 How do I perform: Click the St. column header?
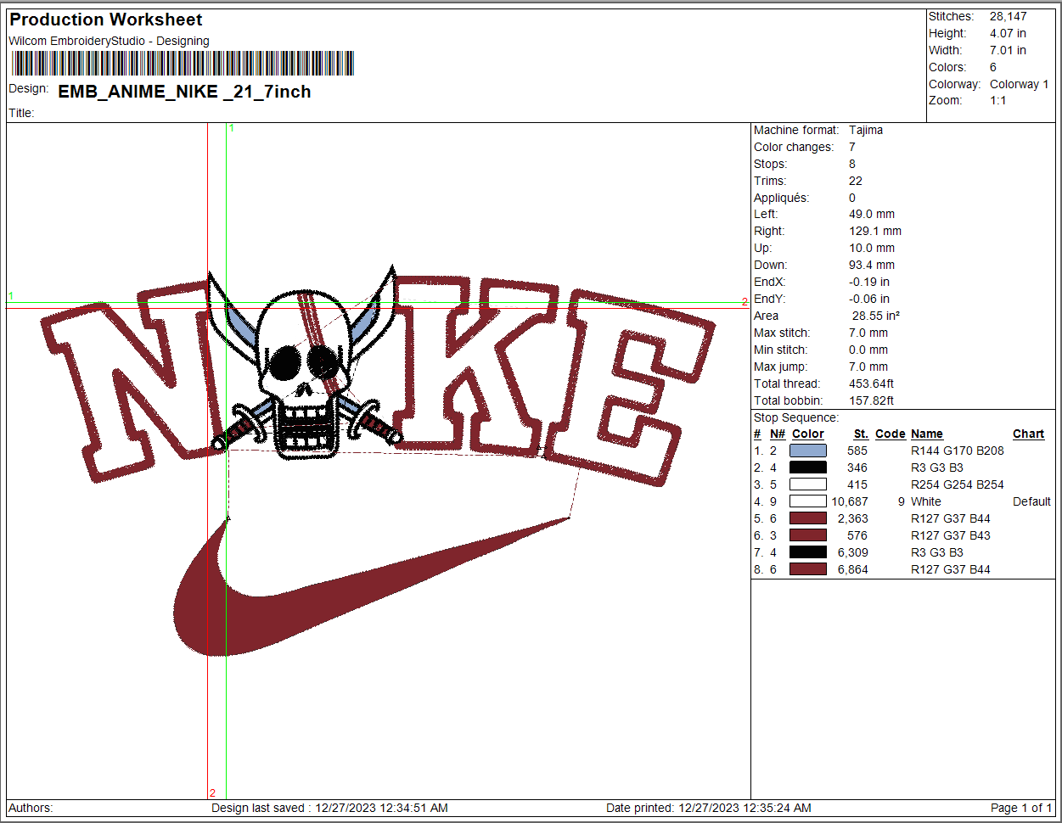pos(860,434)
